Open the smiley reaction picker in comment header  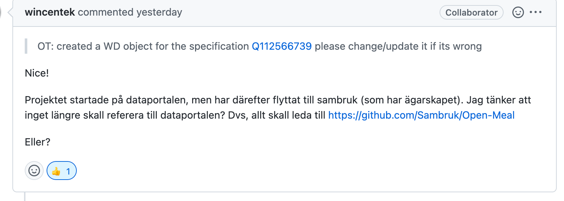click(x=517, y=12)
